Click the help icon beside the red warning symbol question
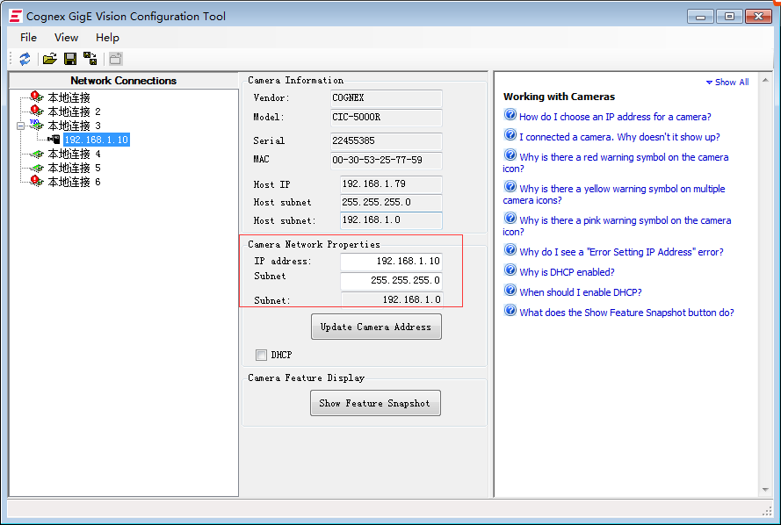Viewport: 781px width, 525px height. [x=510, y=155]
